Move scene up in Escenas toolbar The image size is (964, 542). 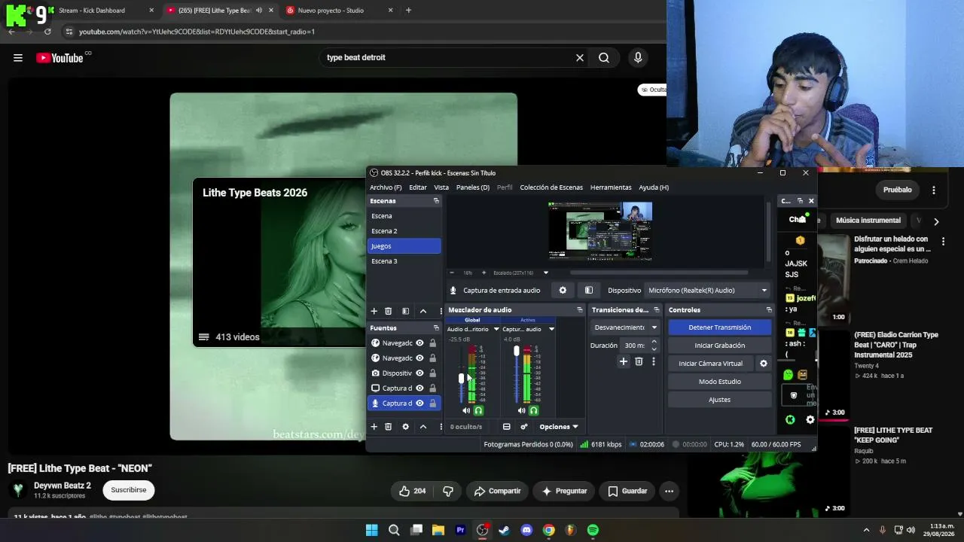pyautogui.click(x=423, y=311)
